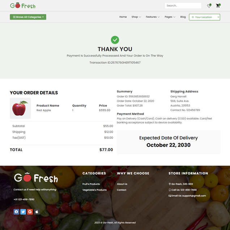This screenshot has height=230, width=230.
Task: Click the Google social icon in footer
Action: point(30,212)
